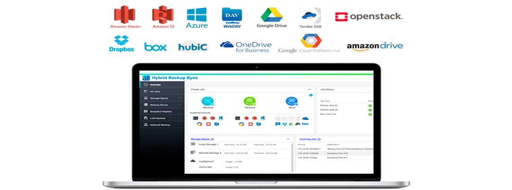Screen dimensions: 512x190
Task: Click the WebDAV logo
Action: coord(232,18)
